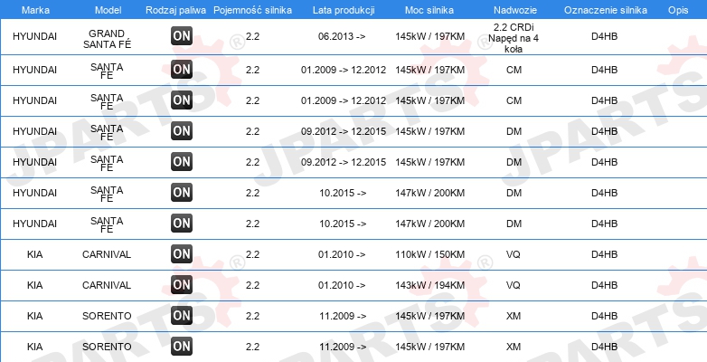
Task: Click KIA in the Carnival 110kW row
Action: [34, 254]
